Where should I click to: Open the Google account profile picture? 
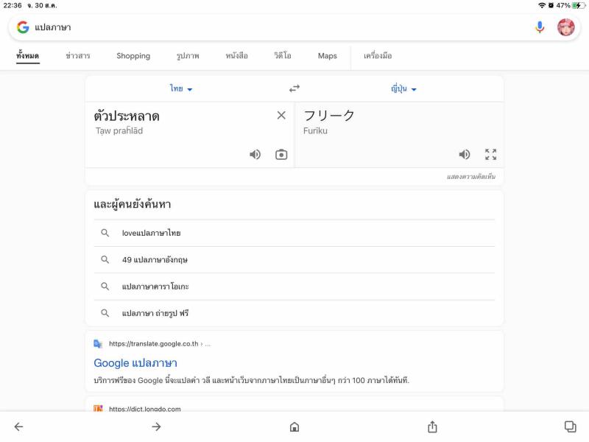pos(565,27)
